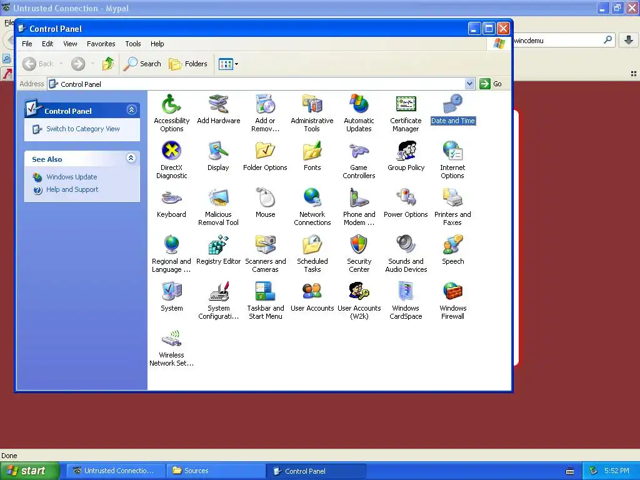Select Add or Remove Programs icon

(x=265, y=104)
